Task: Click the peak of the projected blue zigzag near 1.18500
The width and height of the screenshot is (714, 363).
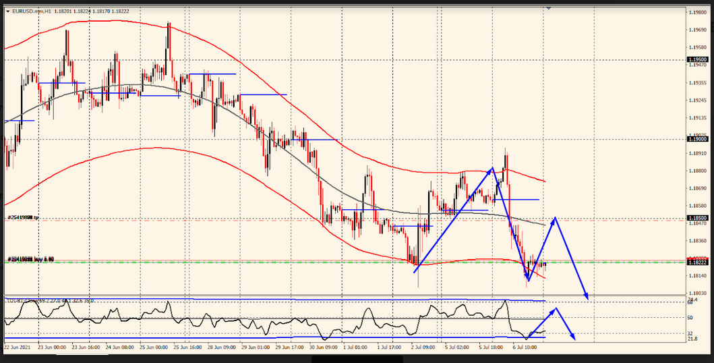Action: click(555, 218)
